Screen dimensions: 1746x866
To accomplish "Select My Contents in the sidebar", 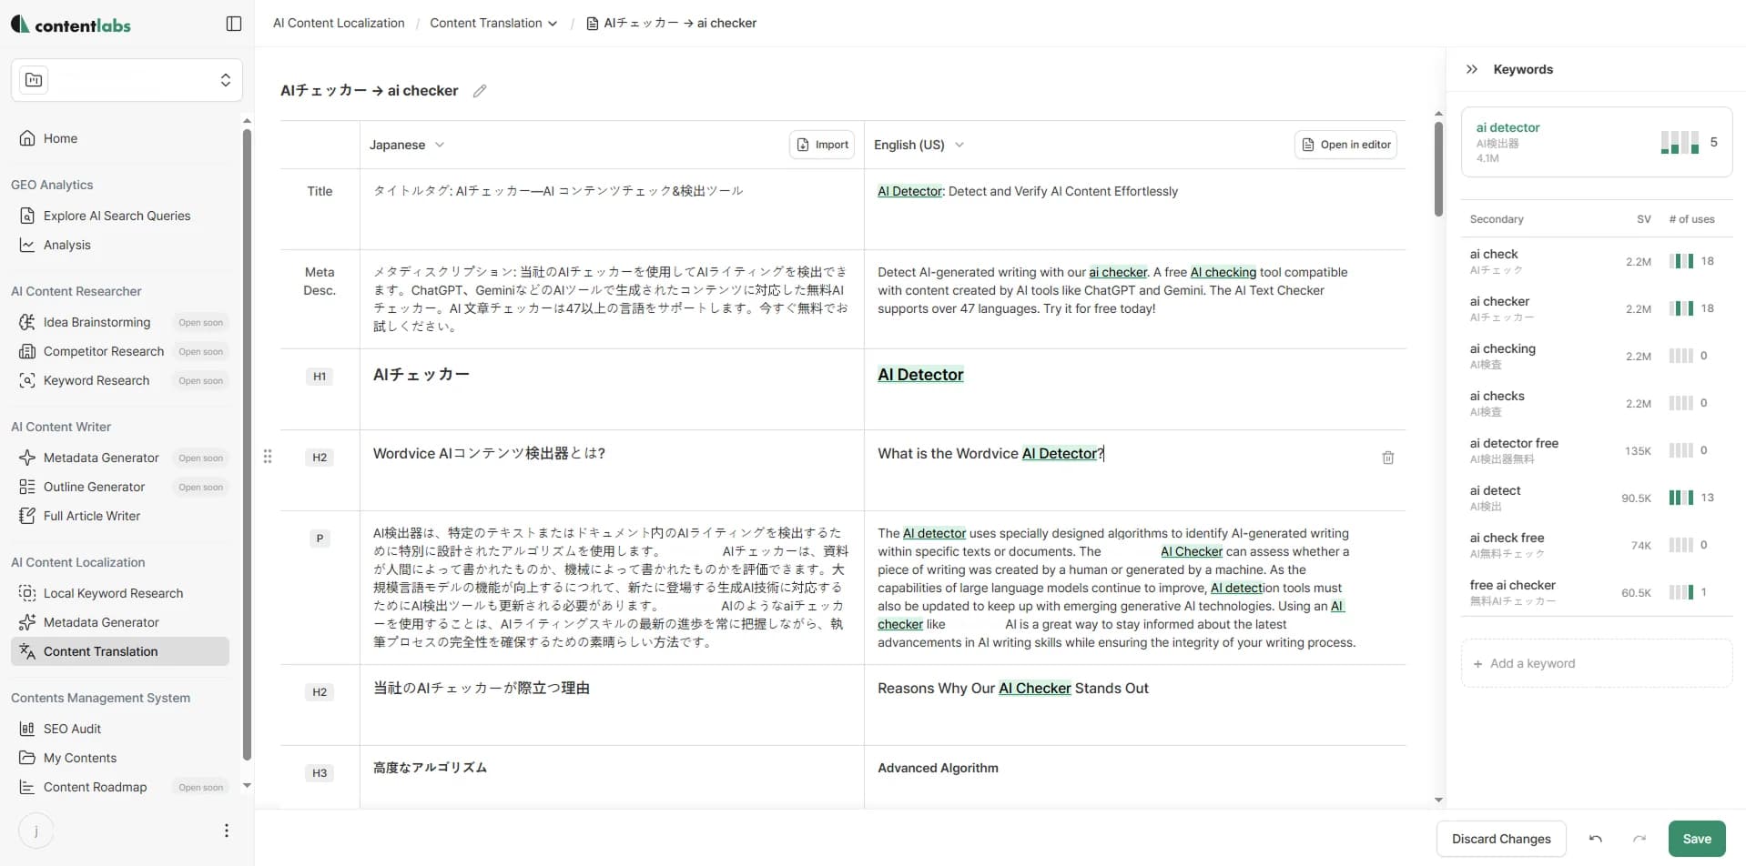I will (79, 757).
